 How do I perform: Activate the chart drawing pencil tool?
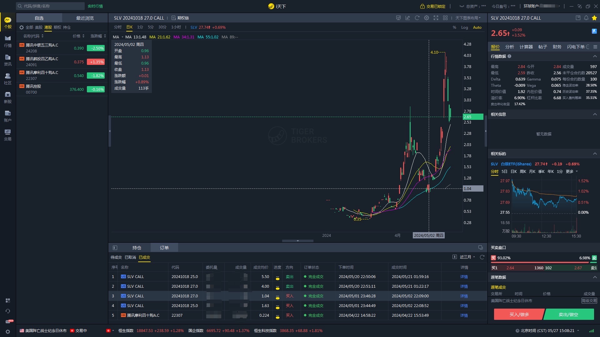[408, 18]
